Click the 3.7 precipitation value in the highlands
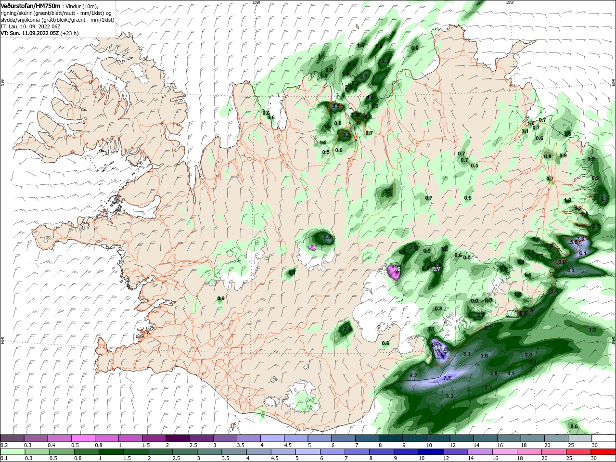 pyautogui.click(x=437, y=269)
